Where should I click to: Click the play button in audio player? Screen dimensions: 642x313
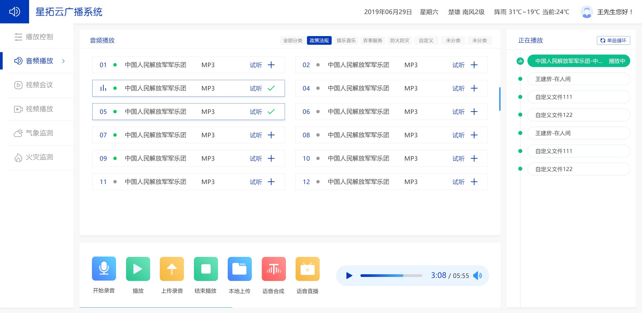pyautogui.click(x=349, y=276)
